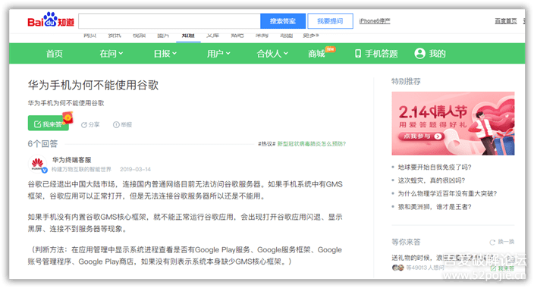Switch to the 知道 search tab
This screenshot has height=288, width=534.
pyautogui.click(x=188, y=36)
